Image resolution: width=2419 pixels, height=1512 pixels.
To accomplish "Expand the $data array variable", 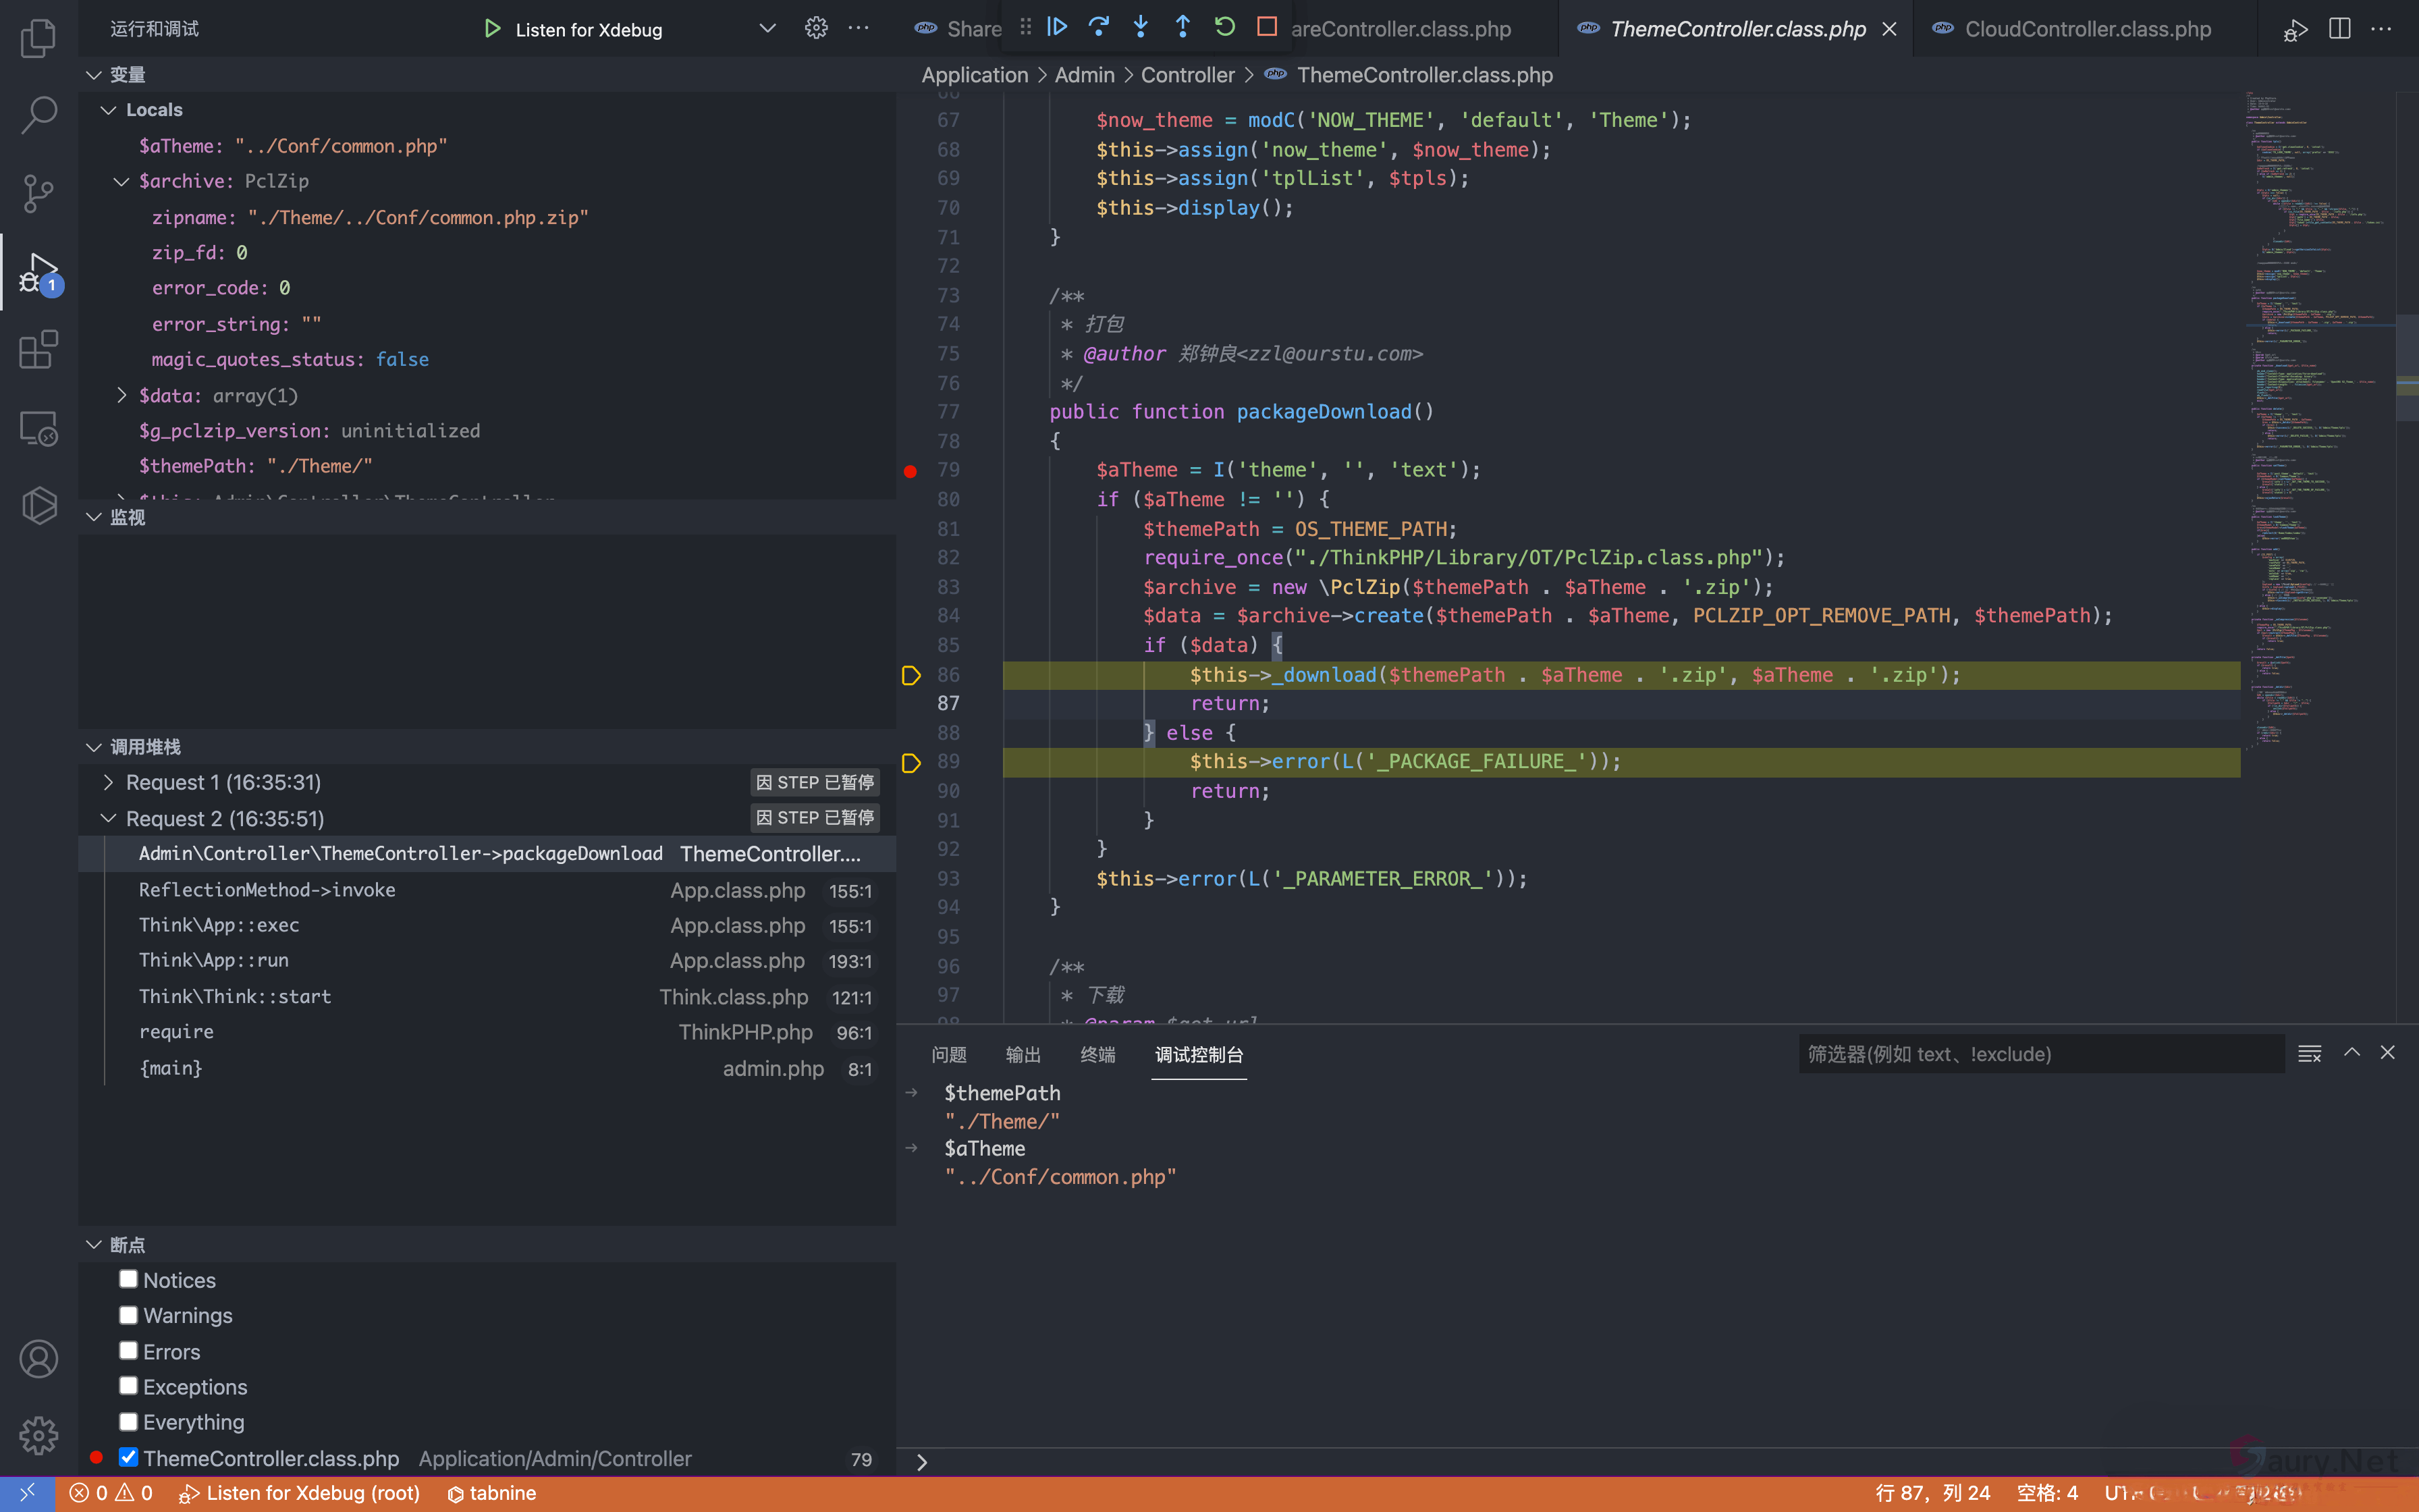I will (x=122, y=395).
